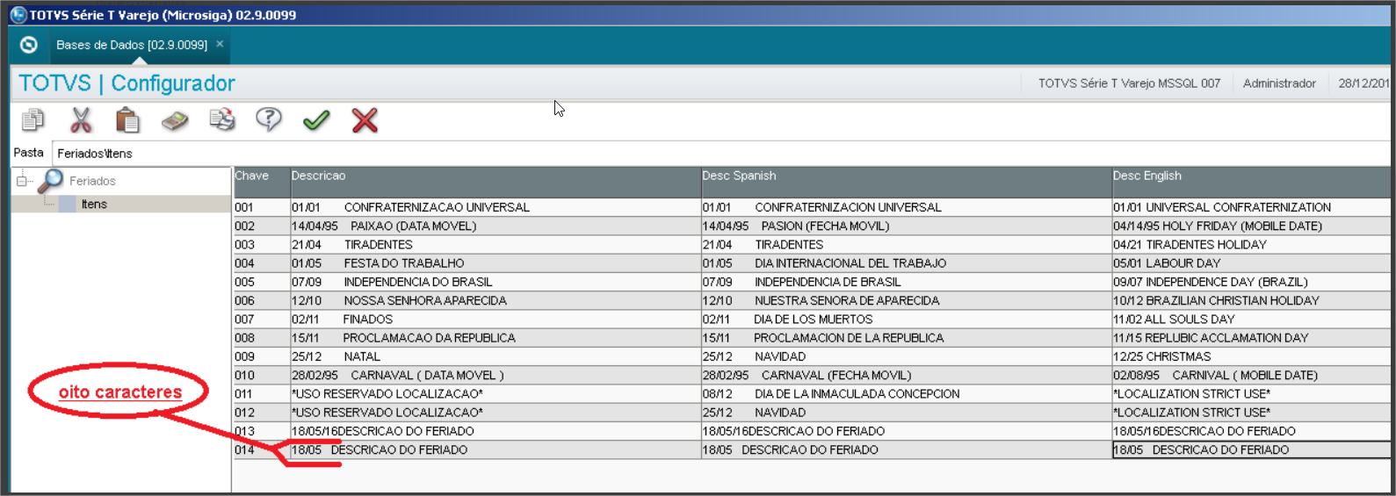Image resolution: width=1396 pixels, height=496 pixels.
Task: Select the Itens tree item
Action: pyautogui.click(x=94, y=205)
